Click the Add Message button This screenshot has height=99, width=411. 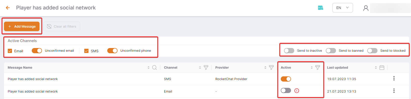coord(22,26)
